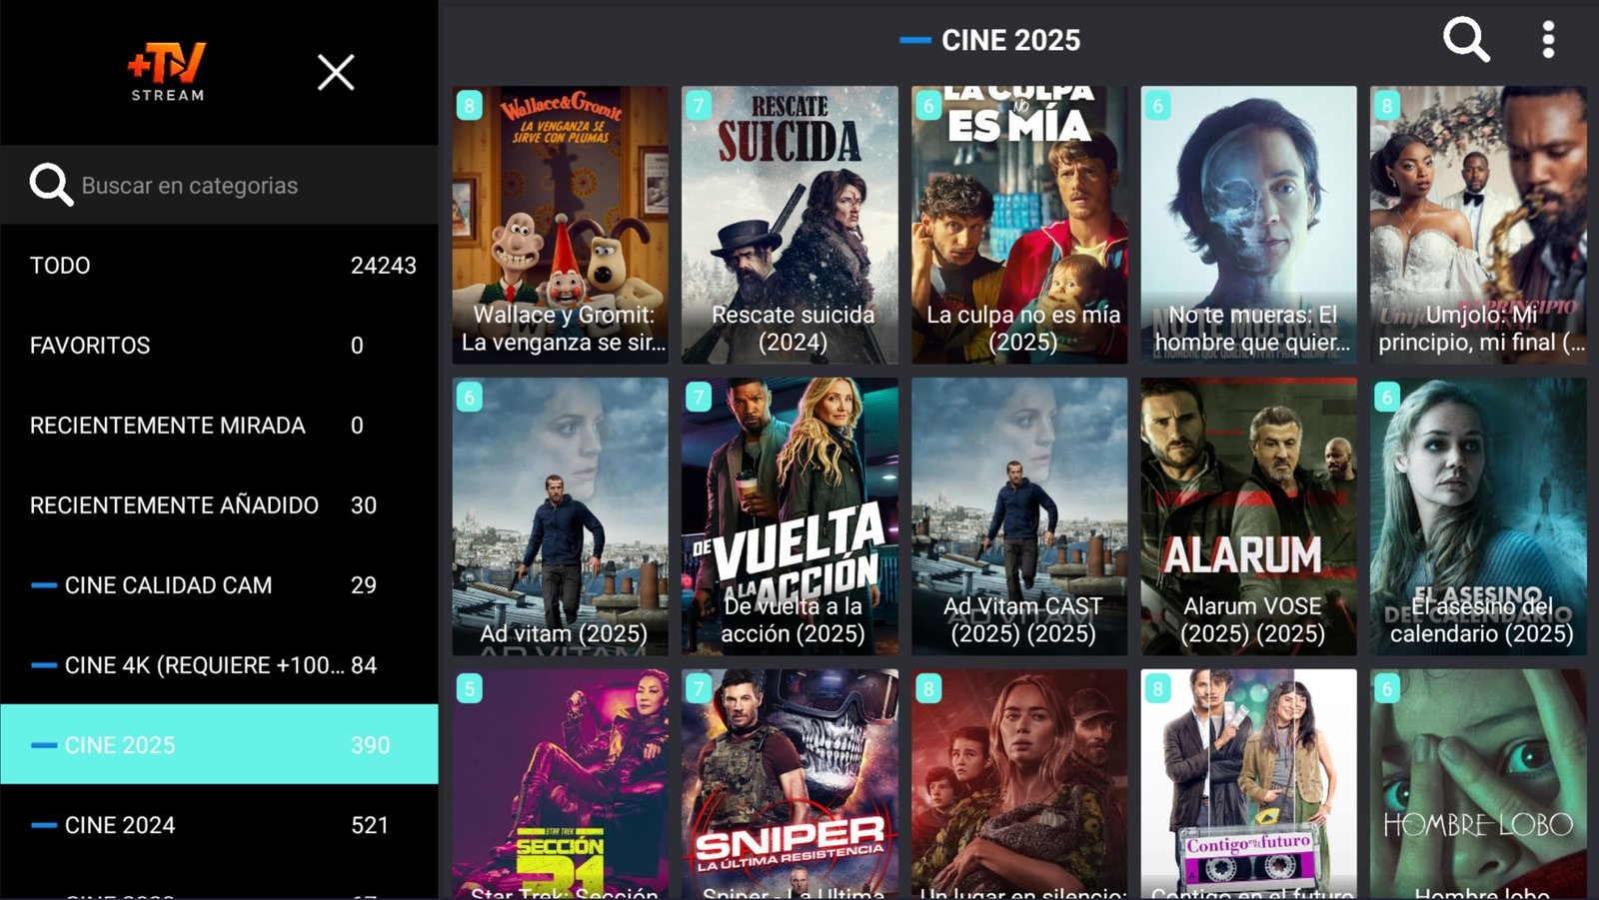The width and height of the screenshot is (1599, 900).
Task: Open Alarum VOSE movie poster
Action: click(x=1249, y=516)
